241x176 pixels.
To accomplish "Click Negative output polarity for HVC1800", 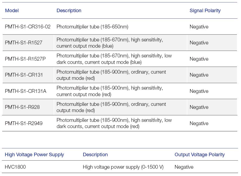I will [x=184, y=167].
